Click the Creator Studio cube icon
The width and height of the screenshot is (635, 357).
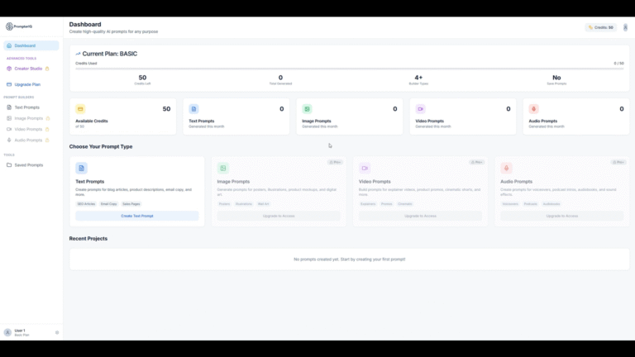click(9, 69)
